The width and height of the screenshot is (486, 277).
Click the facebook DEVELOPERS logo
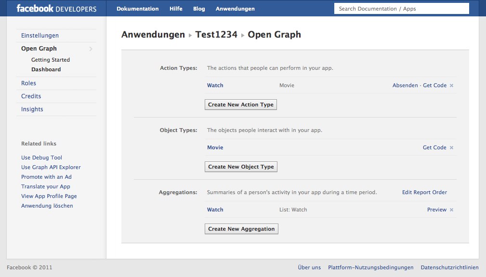tap(56, 8)
